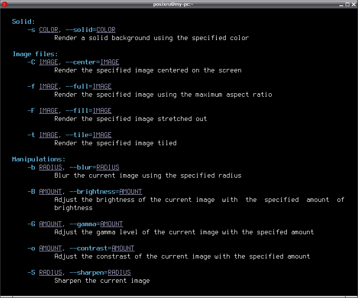This screenshot has height=298, width=358.
Task: Click 'Sharpen the current image' description
Action: [x=102, y=281]
